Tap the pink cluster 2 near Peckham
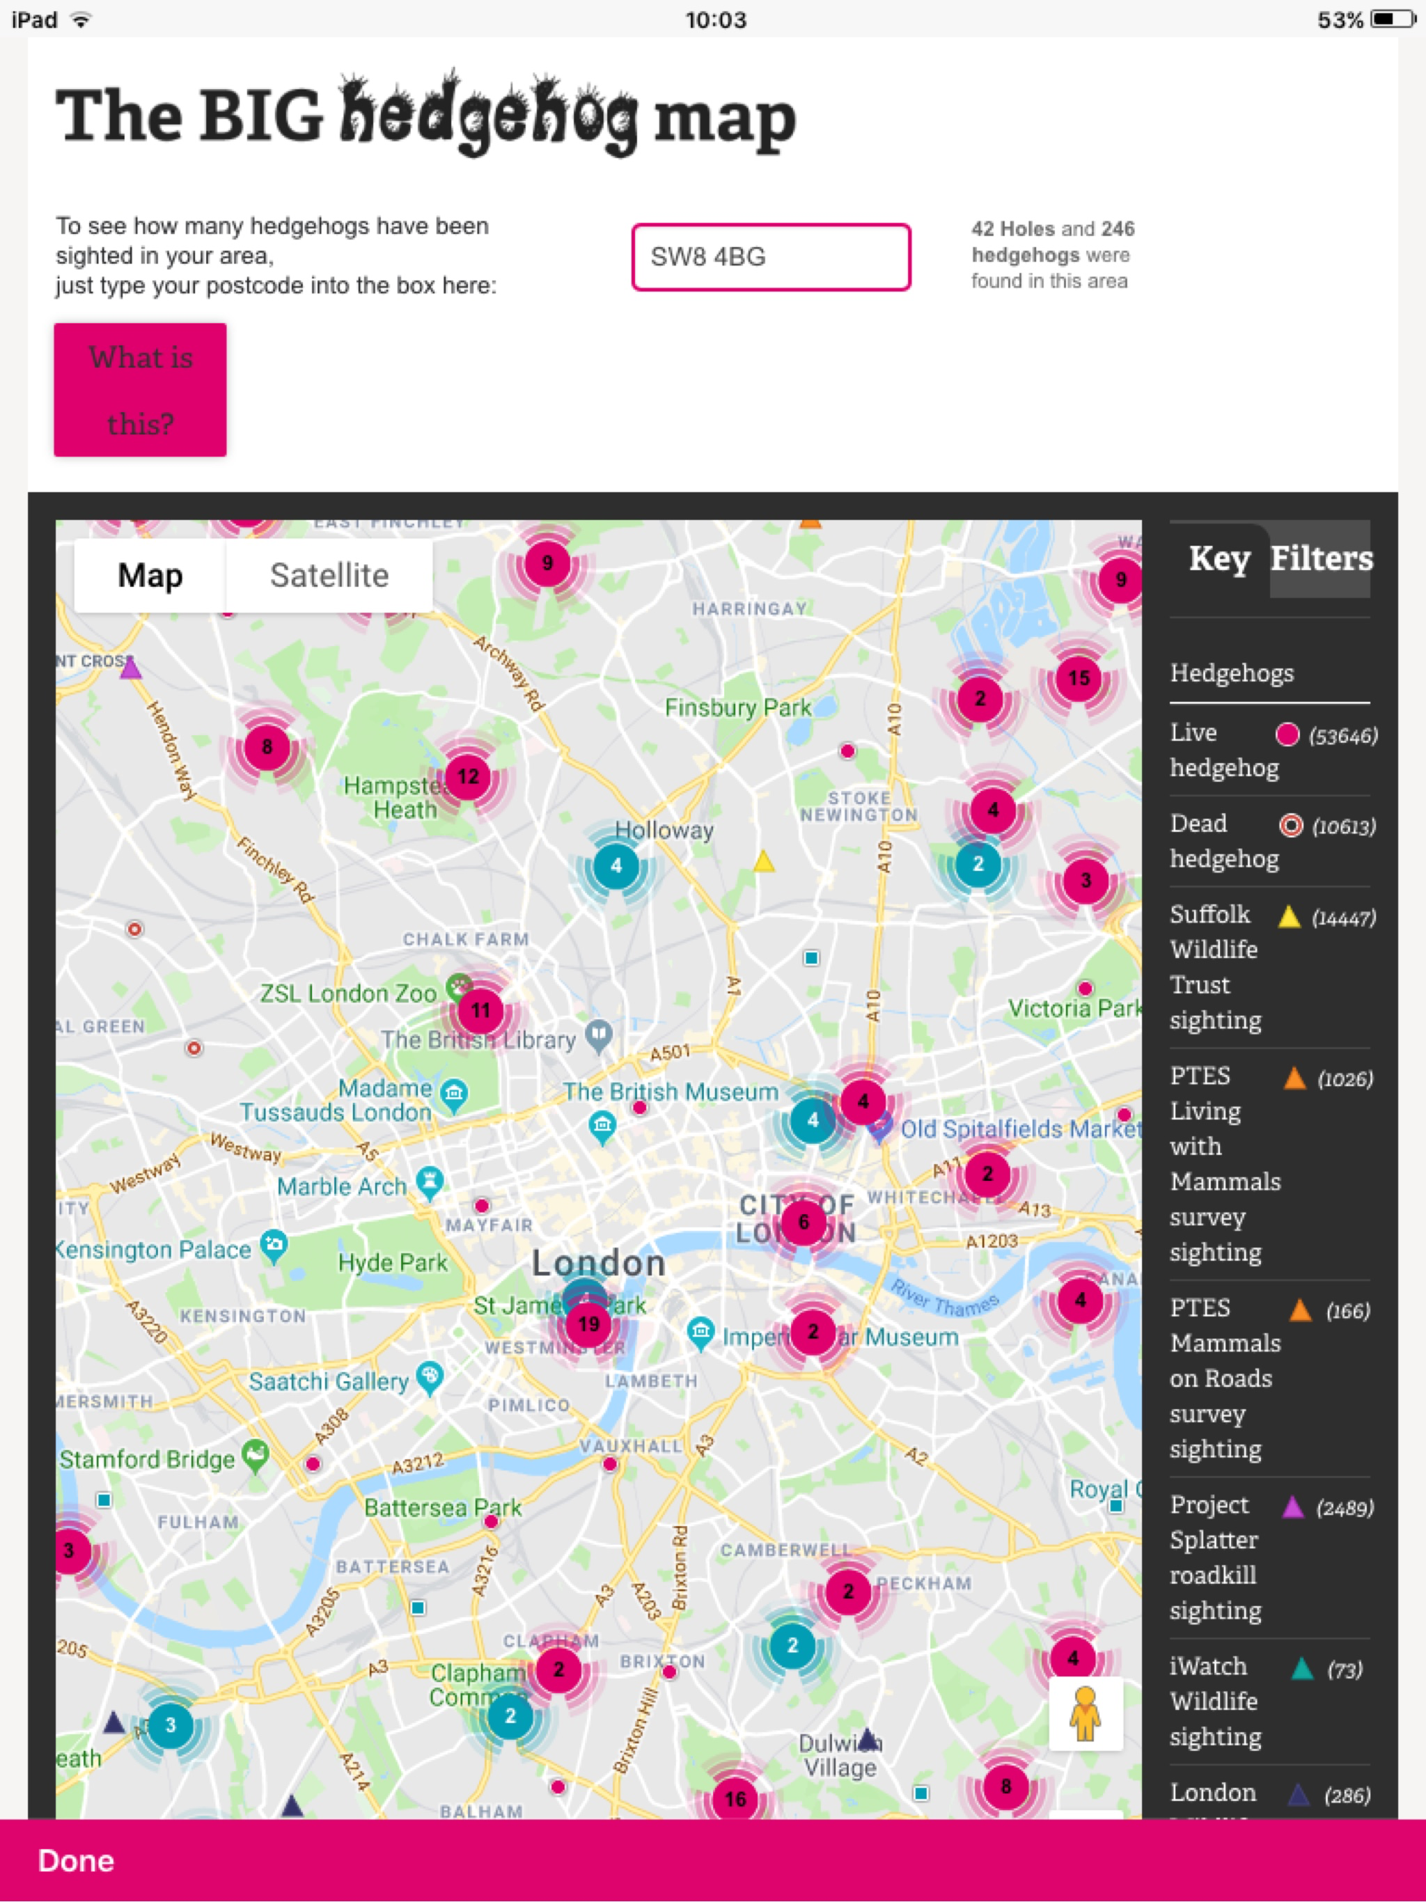 point(848,1591)
